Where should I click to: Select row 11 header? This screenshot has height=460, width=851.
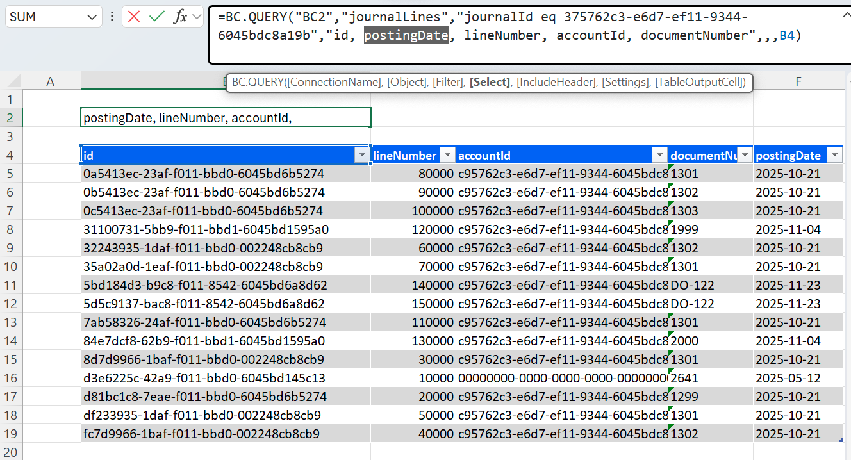11,285
